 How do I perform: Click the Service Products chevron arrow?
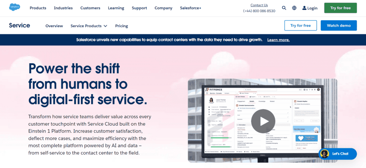(105, 26)
